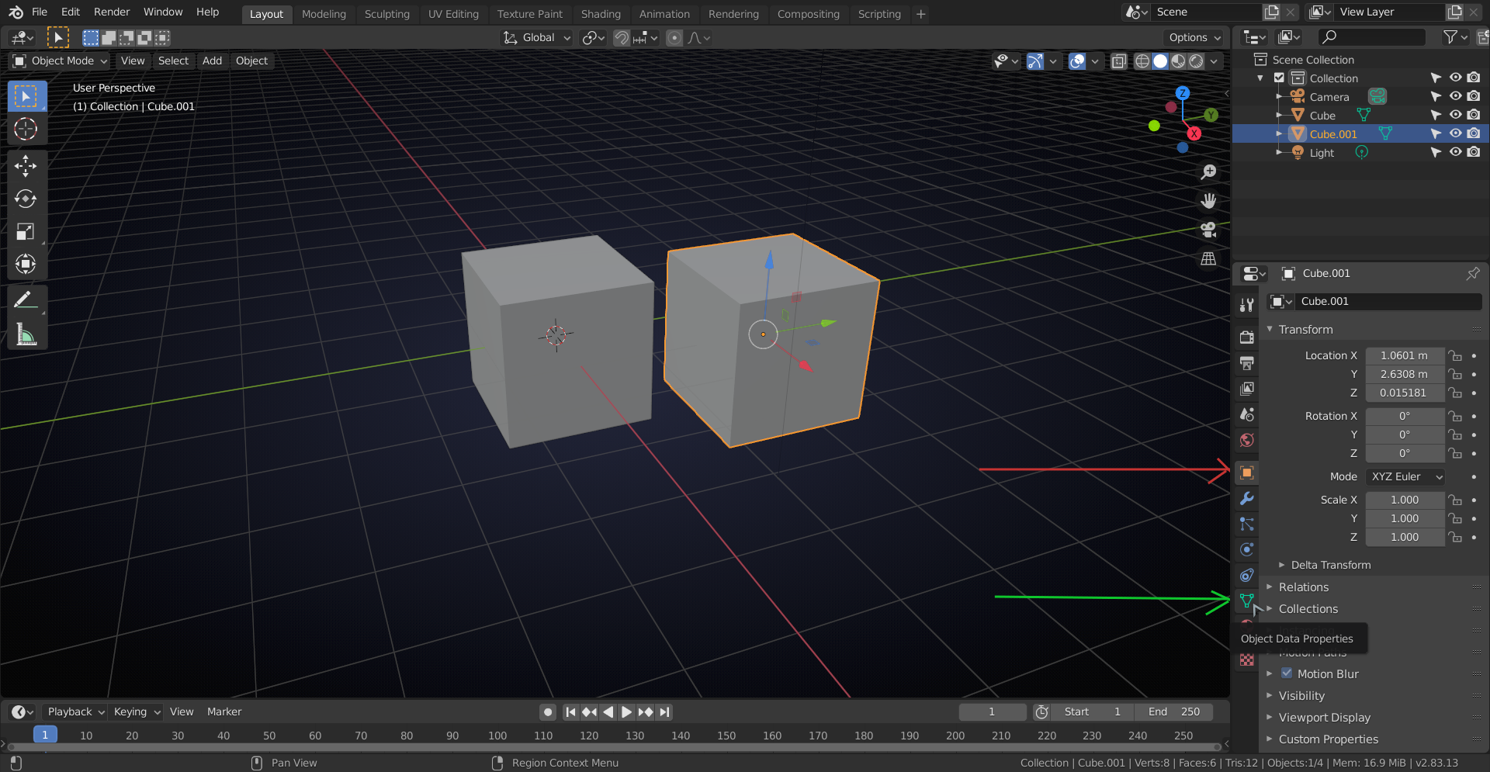Uncheck the Collection exclude checkbox
Viewport: 1490px width, 772px height.
tap(1279, 78)
